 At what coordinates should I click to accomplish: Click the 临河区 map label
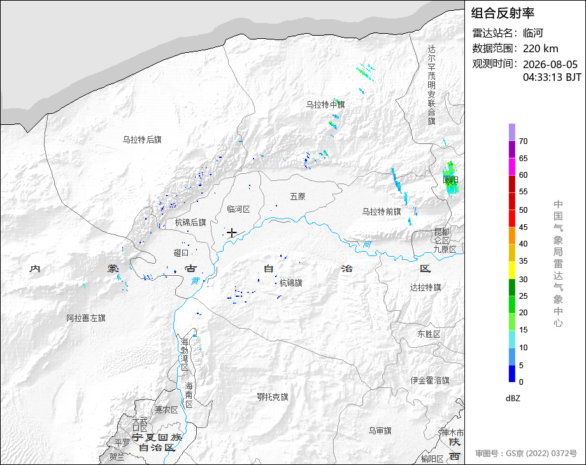point(238,210)
